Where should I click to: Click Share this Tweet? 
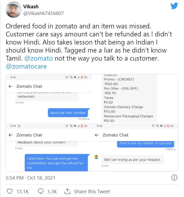[92, 191]
